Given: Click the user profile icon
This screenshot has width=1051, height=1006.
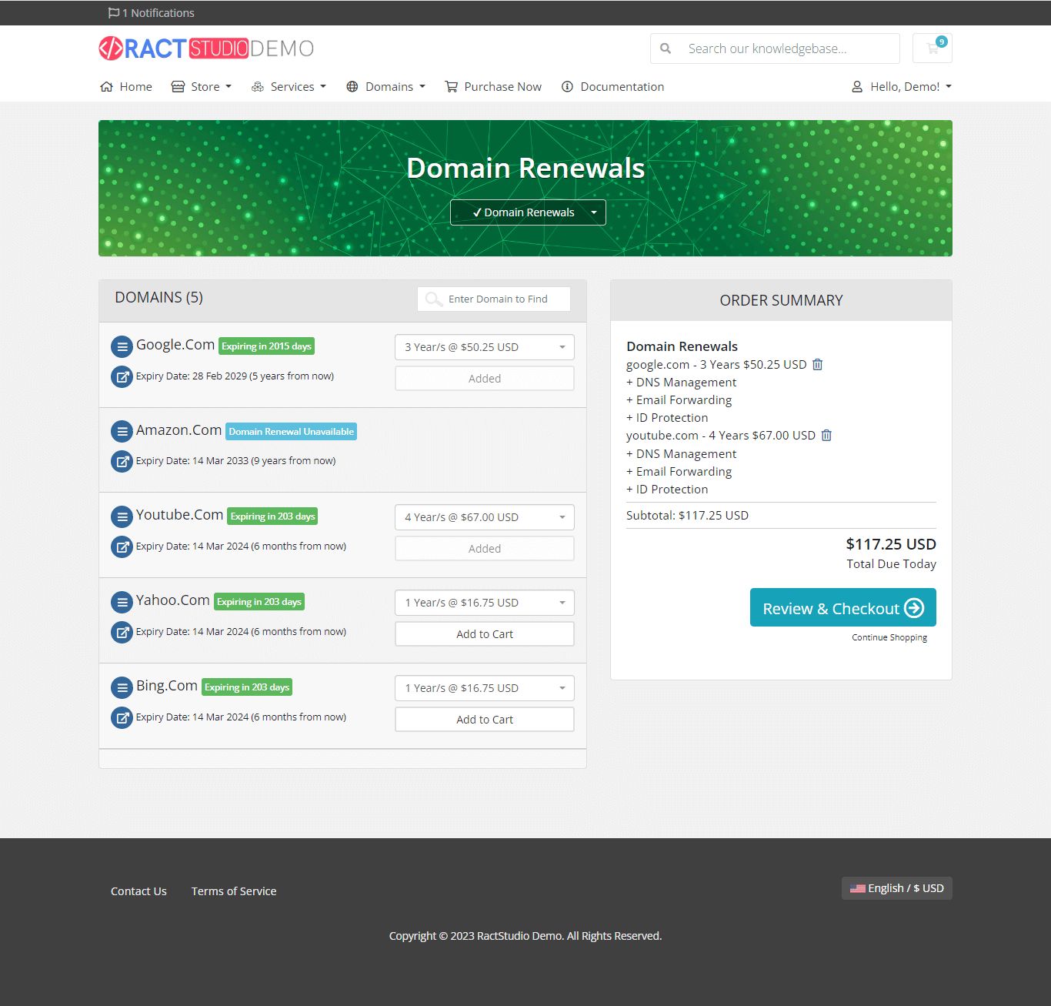Looking at the screenshot, I should (x=857, y=87).
